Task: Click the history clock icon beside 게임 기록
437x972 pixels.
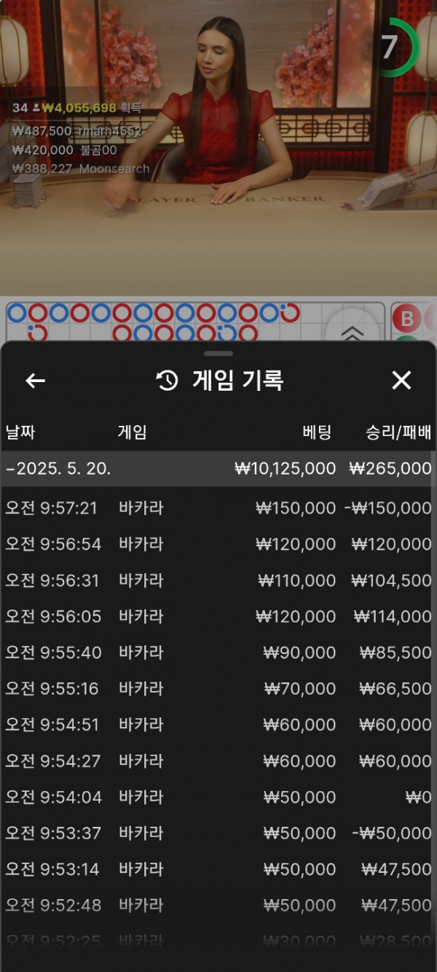Action: (168, 381)
